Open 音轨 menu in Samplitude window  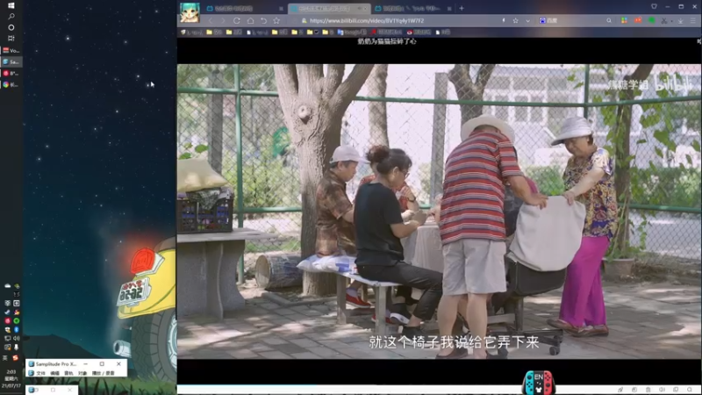pos(68,373)
